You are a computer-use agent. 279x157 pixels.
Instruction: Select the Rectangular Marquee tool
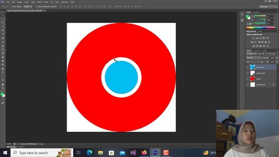(3, 19)
